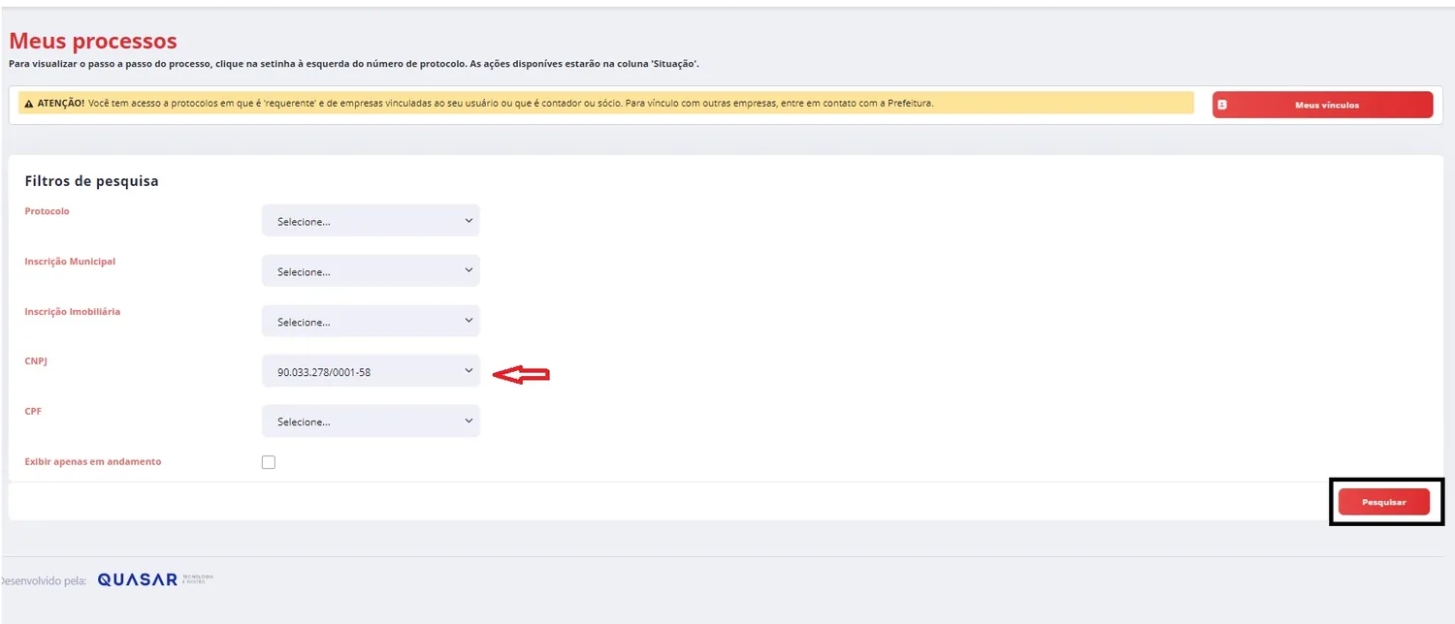
Task: Click the Protocolo field label
Action: click(47, 210)
